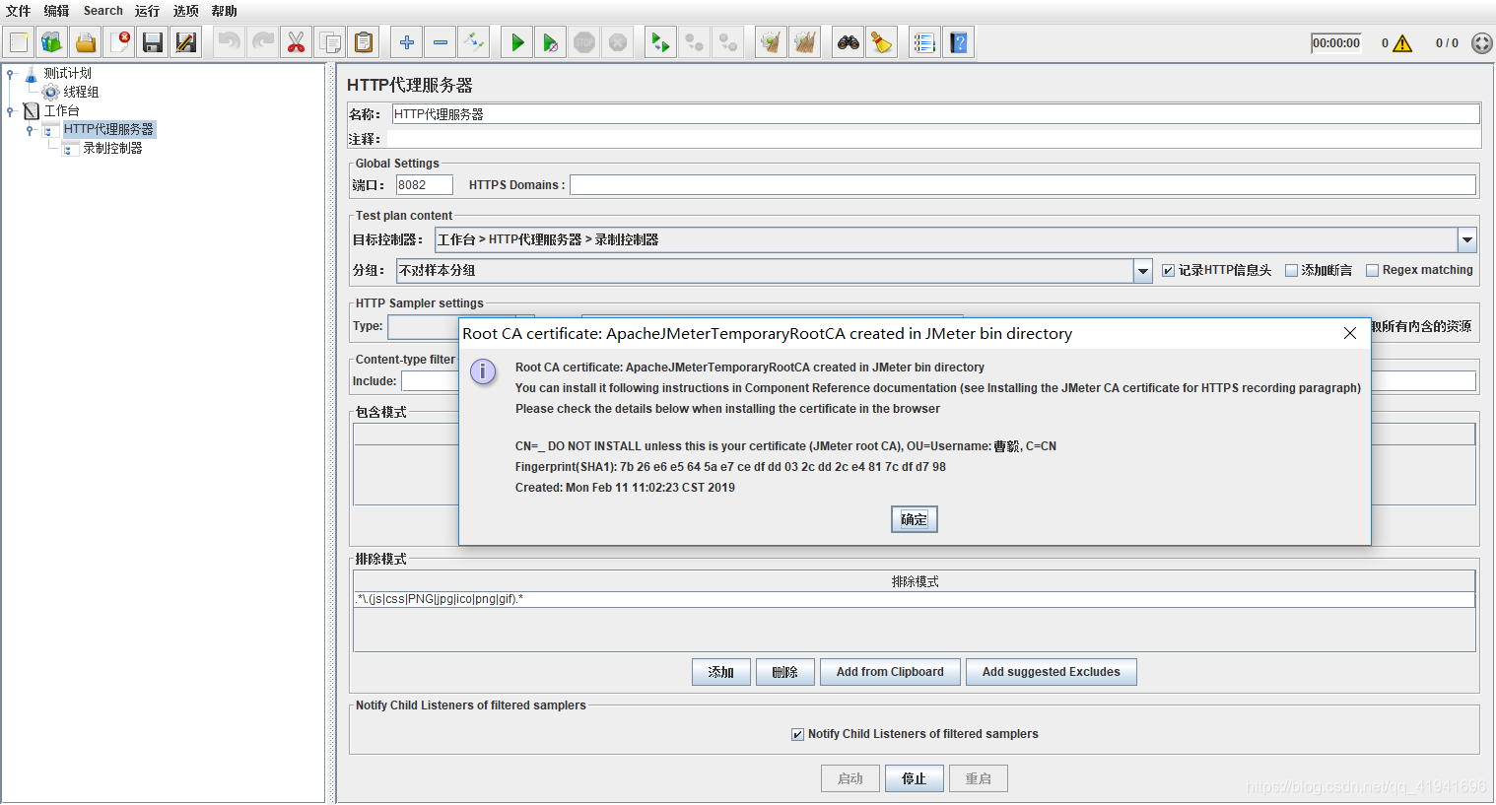
Task: Select the .*\.(js|css|PNG|jpg|ico|png|gif).* exclude row
Action: click(914, 599)
